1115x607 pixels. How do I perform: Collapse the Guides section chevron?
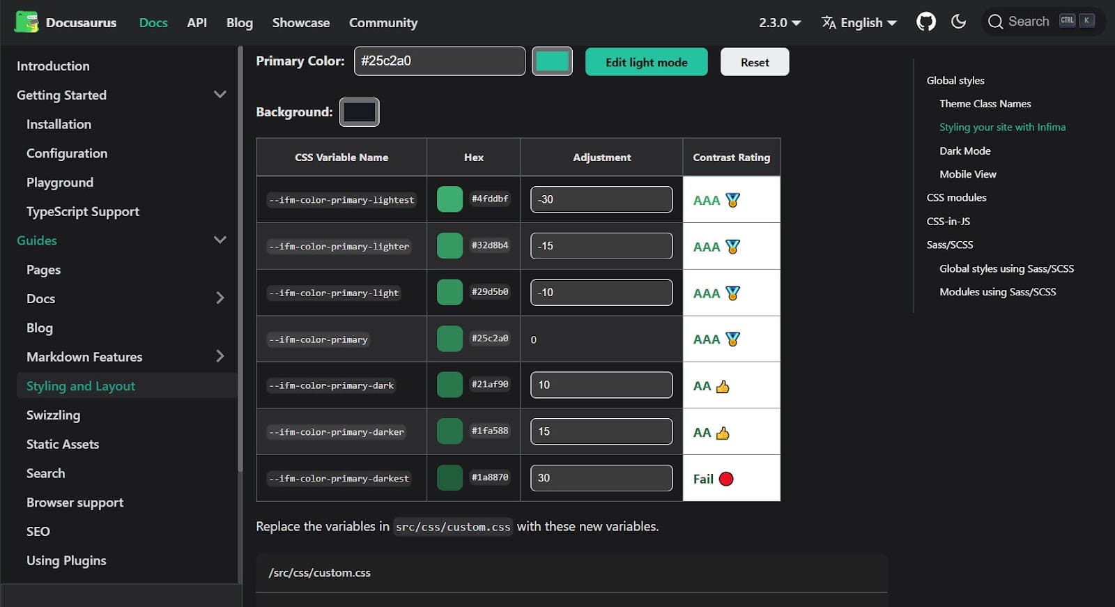[220, 240]
